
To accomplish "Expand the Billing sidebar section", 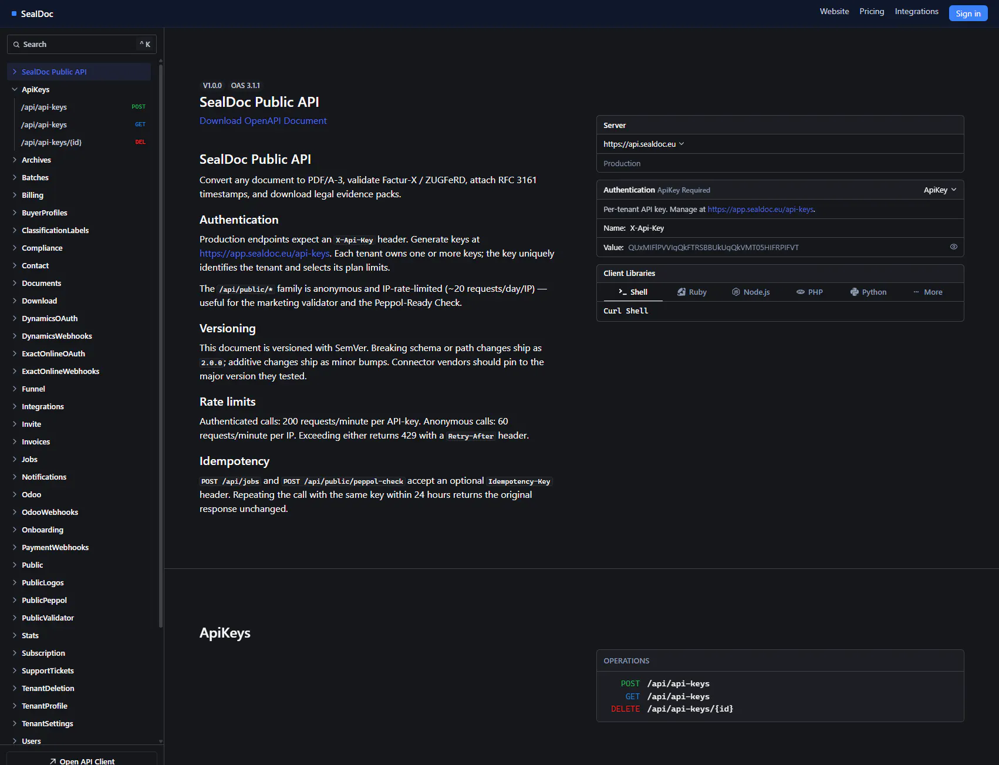I will click(x=79, y=195).
